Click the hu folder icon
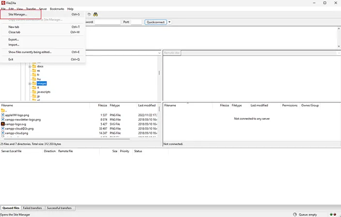 [34, 79]
